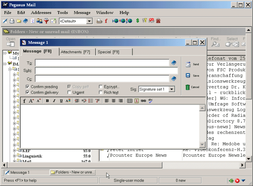Image resolution: width=253 pixels, height=186 pixels.
Task: Apply italic formatting in message editor
Action: point(54,101)
